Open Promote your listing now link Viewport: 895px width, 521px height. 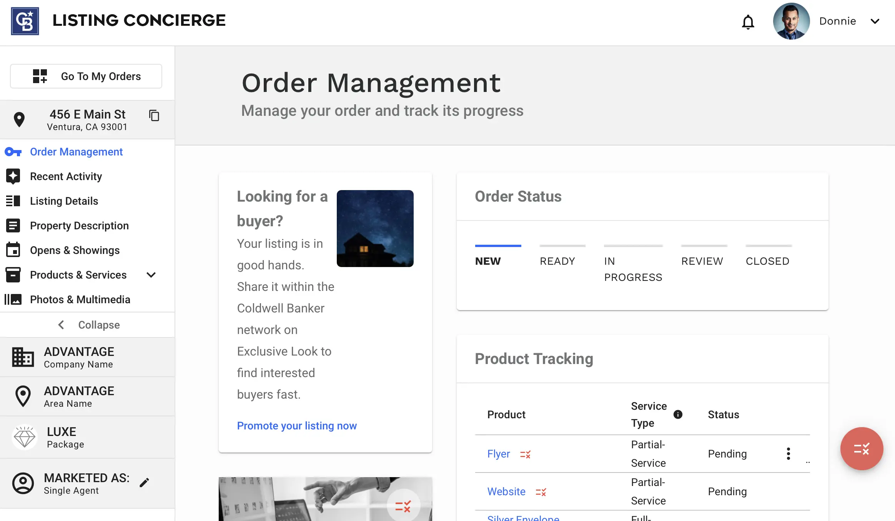296,426
